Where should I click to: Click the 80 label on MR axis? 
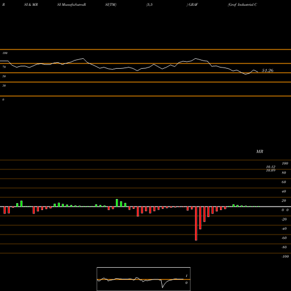point(284,173)
